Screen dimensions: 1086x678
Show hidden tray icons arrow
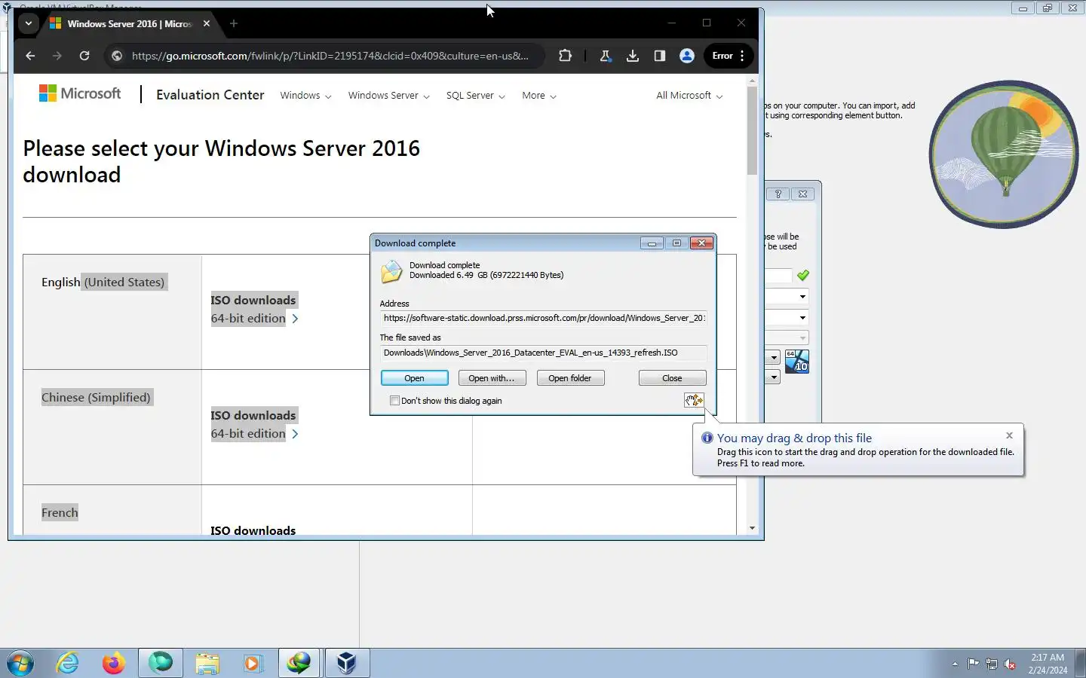[x=955, y=664]
